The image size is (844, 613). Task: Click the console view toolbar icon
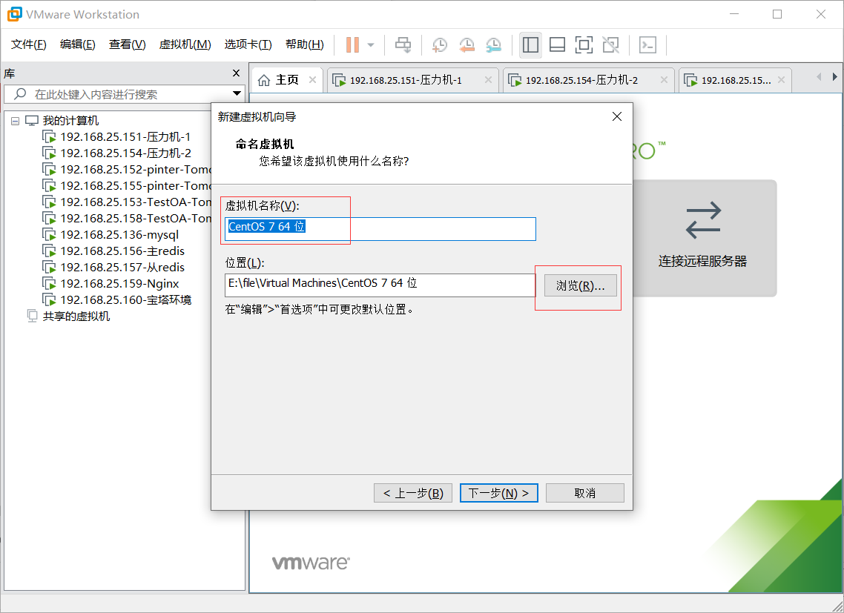[x=647, y=44]
